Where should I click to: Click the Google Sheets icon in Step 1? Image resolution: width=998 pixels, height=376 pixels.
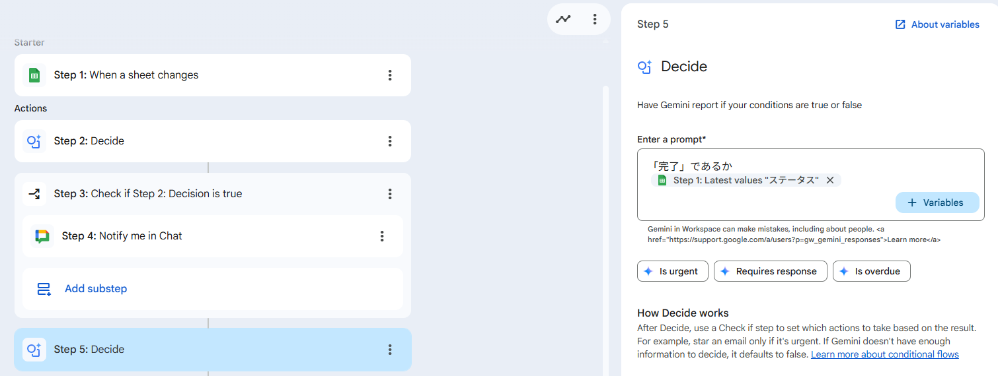tap(34, 75)
